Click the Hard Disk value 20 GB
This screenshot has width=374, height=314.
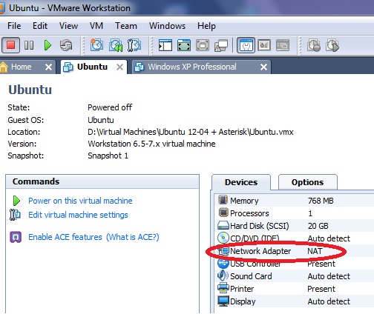point(318,226)
